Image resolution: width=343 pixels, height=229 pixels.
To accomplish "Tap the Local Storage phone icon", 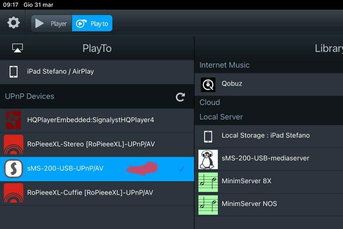I will [x=208, y=136].
